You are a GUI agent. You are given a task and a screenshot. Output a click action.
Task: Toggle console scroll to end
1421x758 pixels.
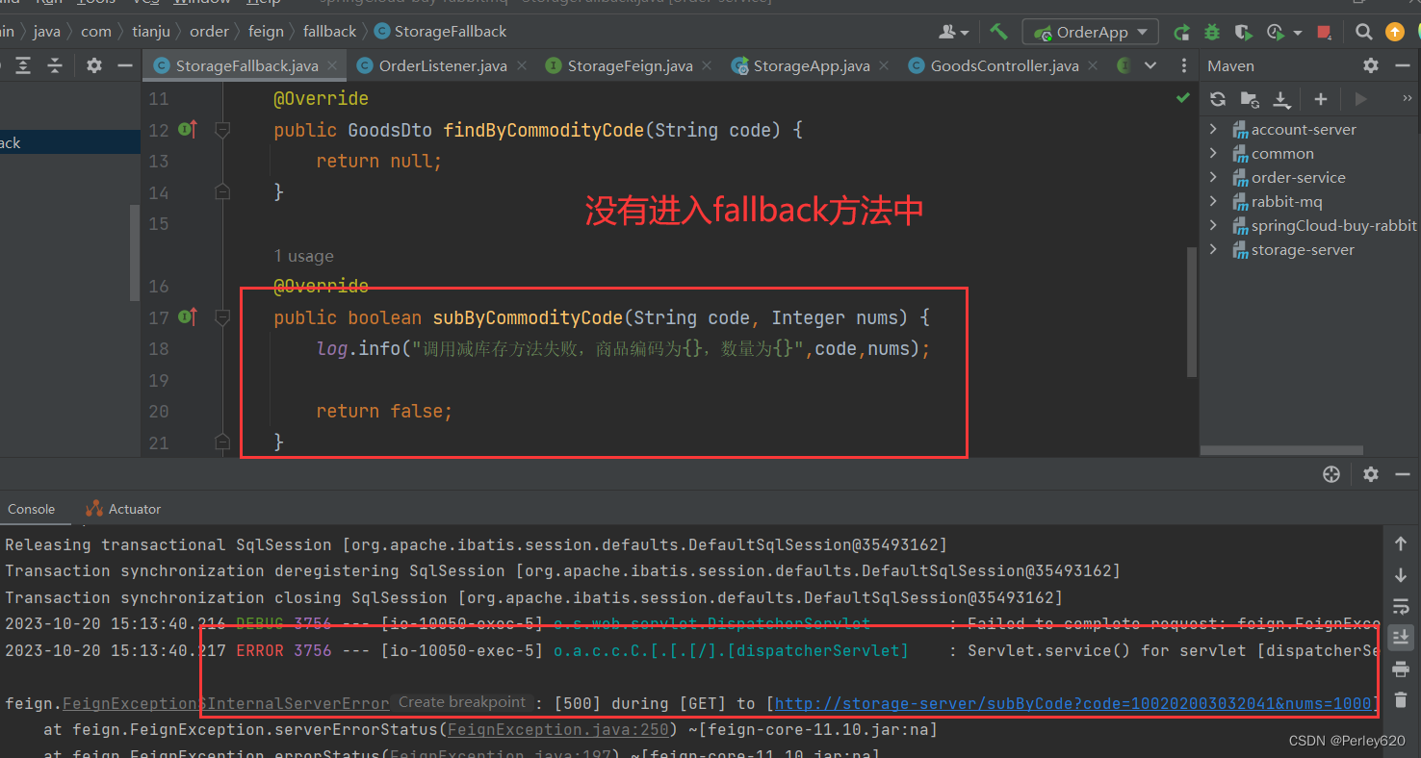(1401, 637)
